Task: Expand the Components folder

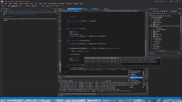Action: [152, 23]
